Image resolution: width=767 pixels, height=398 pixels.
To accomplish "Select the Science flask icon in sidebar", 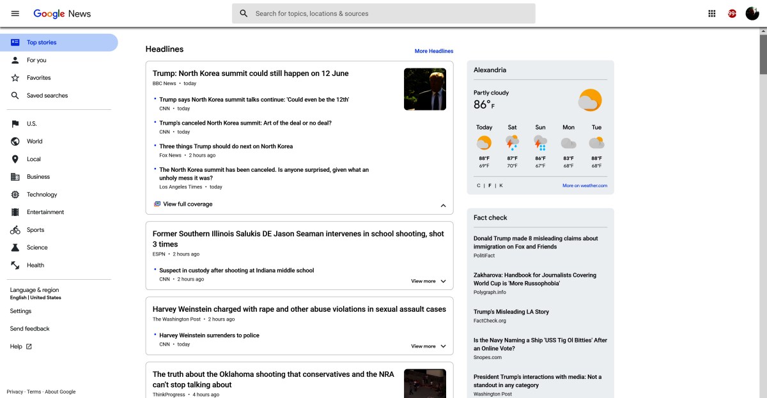I will coord(16,247).
